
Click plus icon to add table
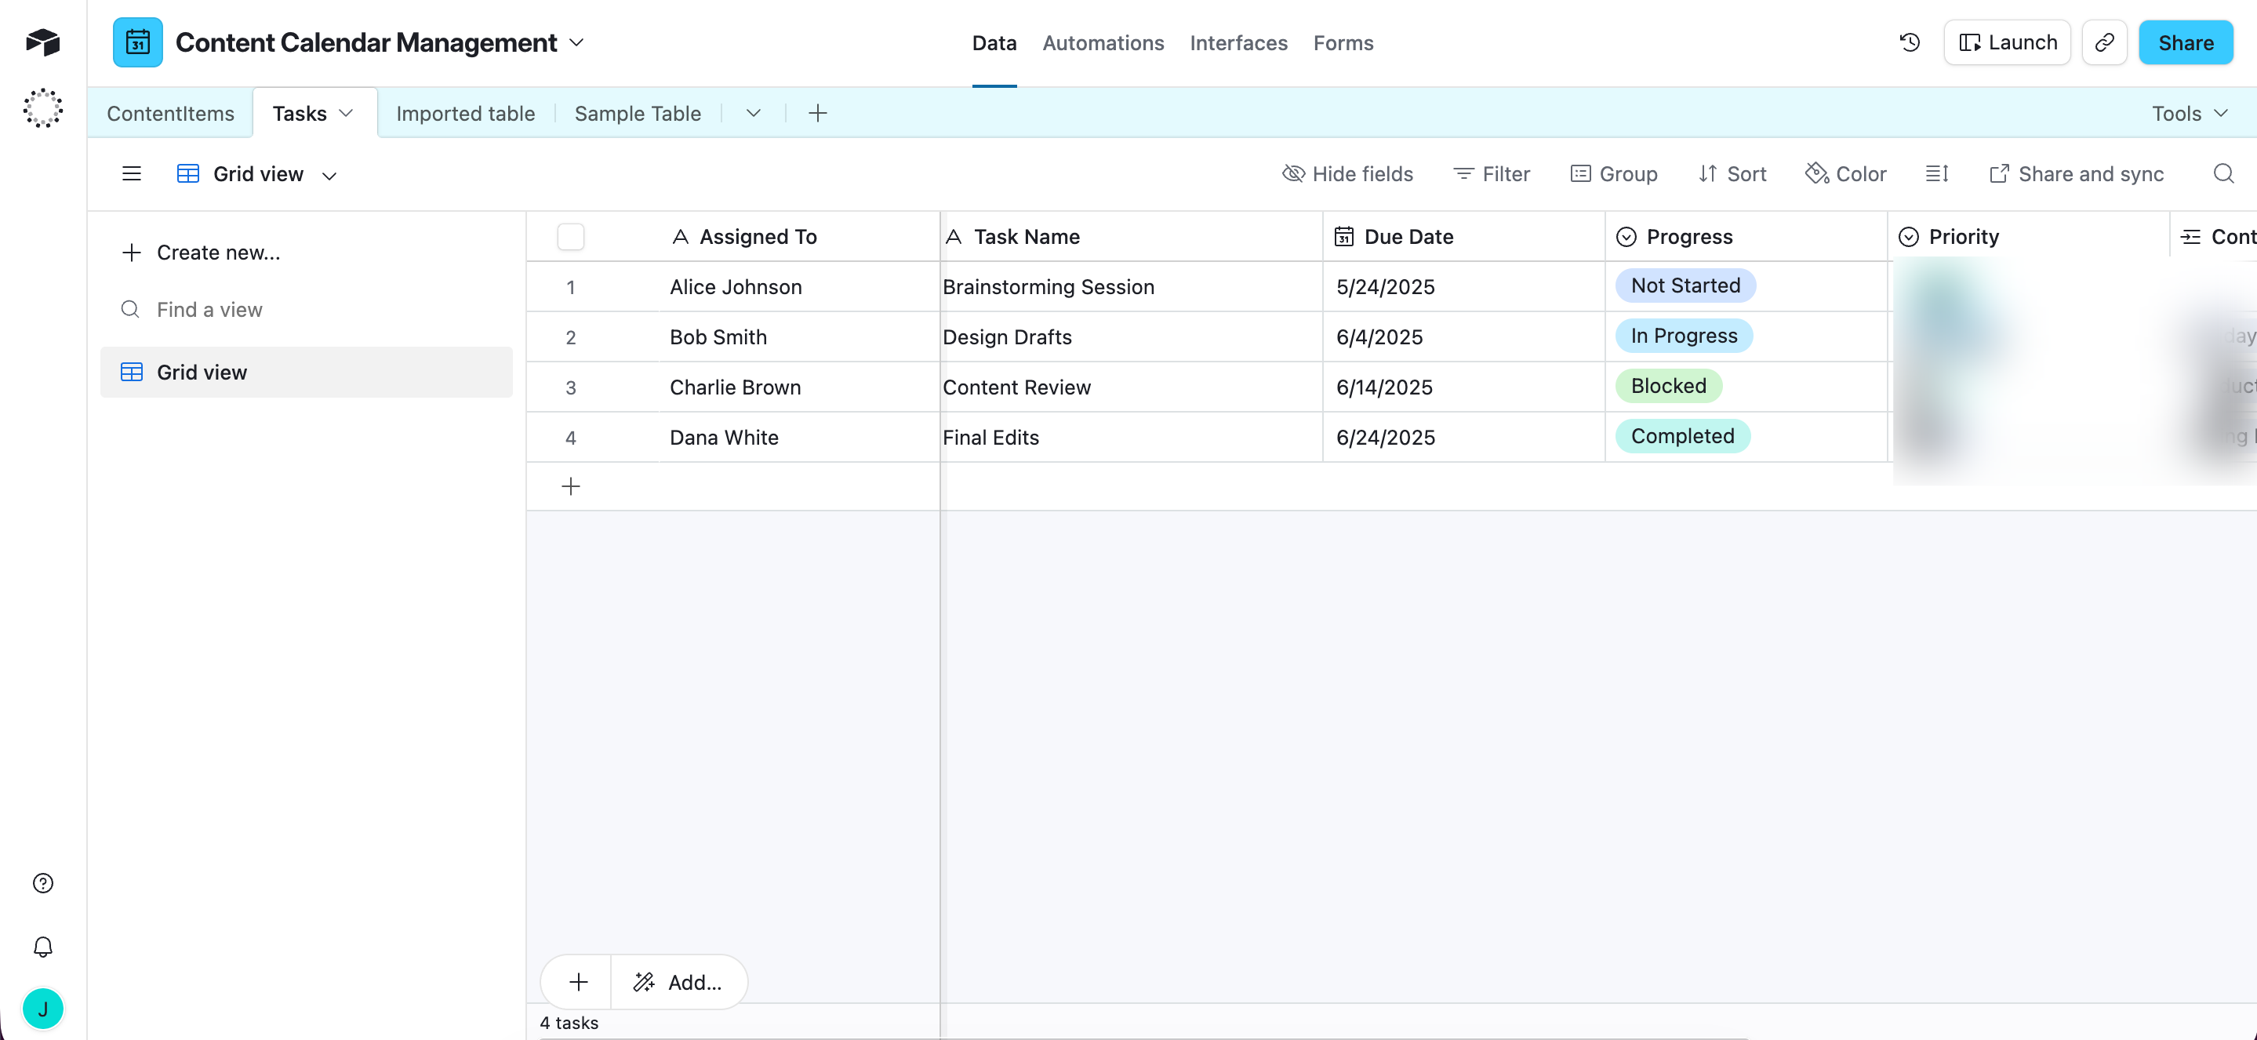click(816, 113)
